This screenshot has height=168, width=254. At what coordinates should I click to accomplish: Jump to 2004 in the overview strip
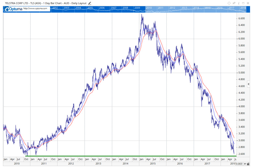click(x=78, y=8)
